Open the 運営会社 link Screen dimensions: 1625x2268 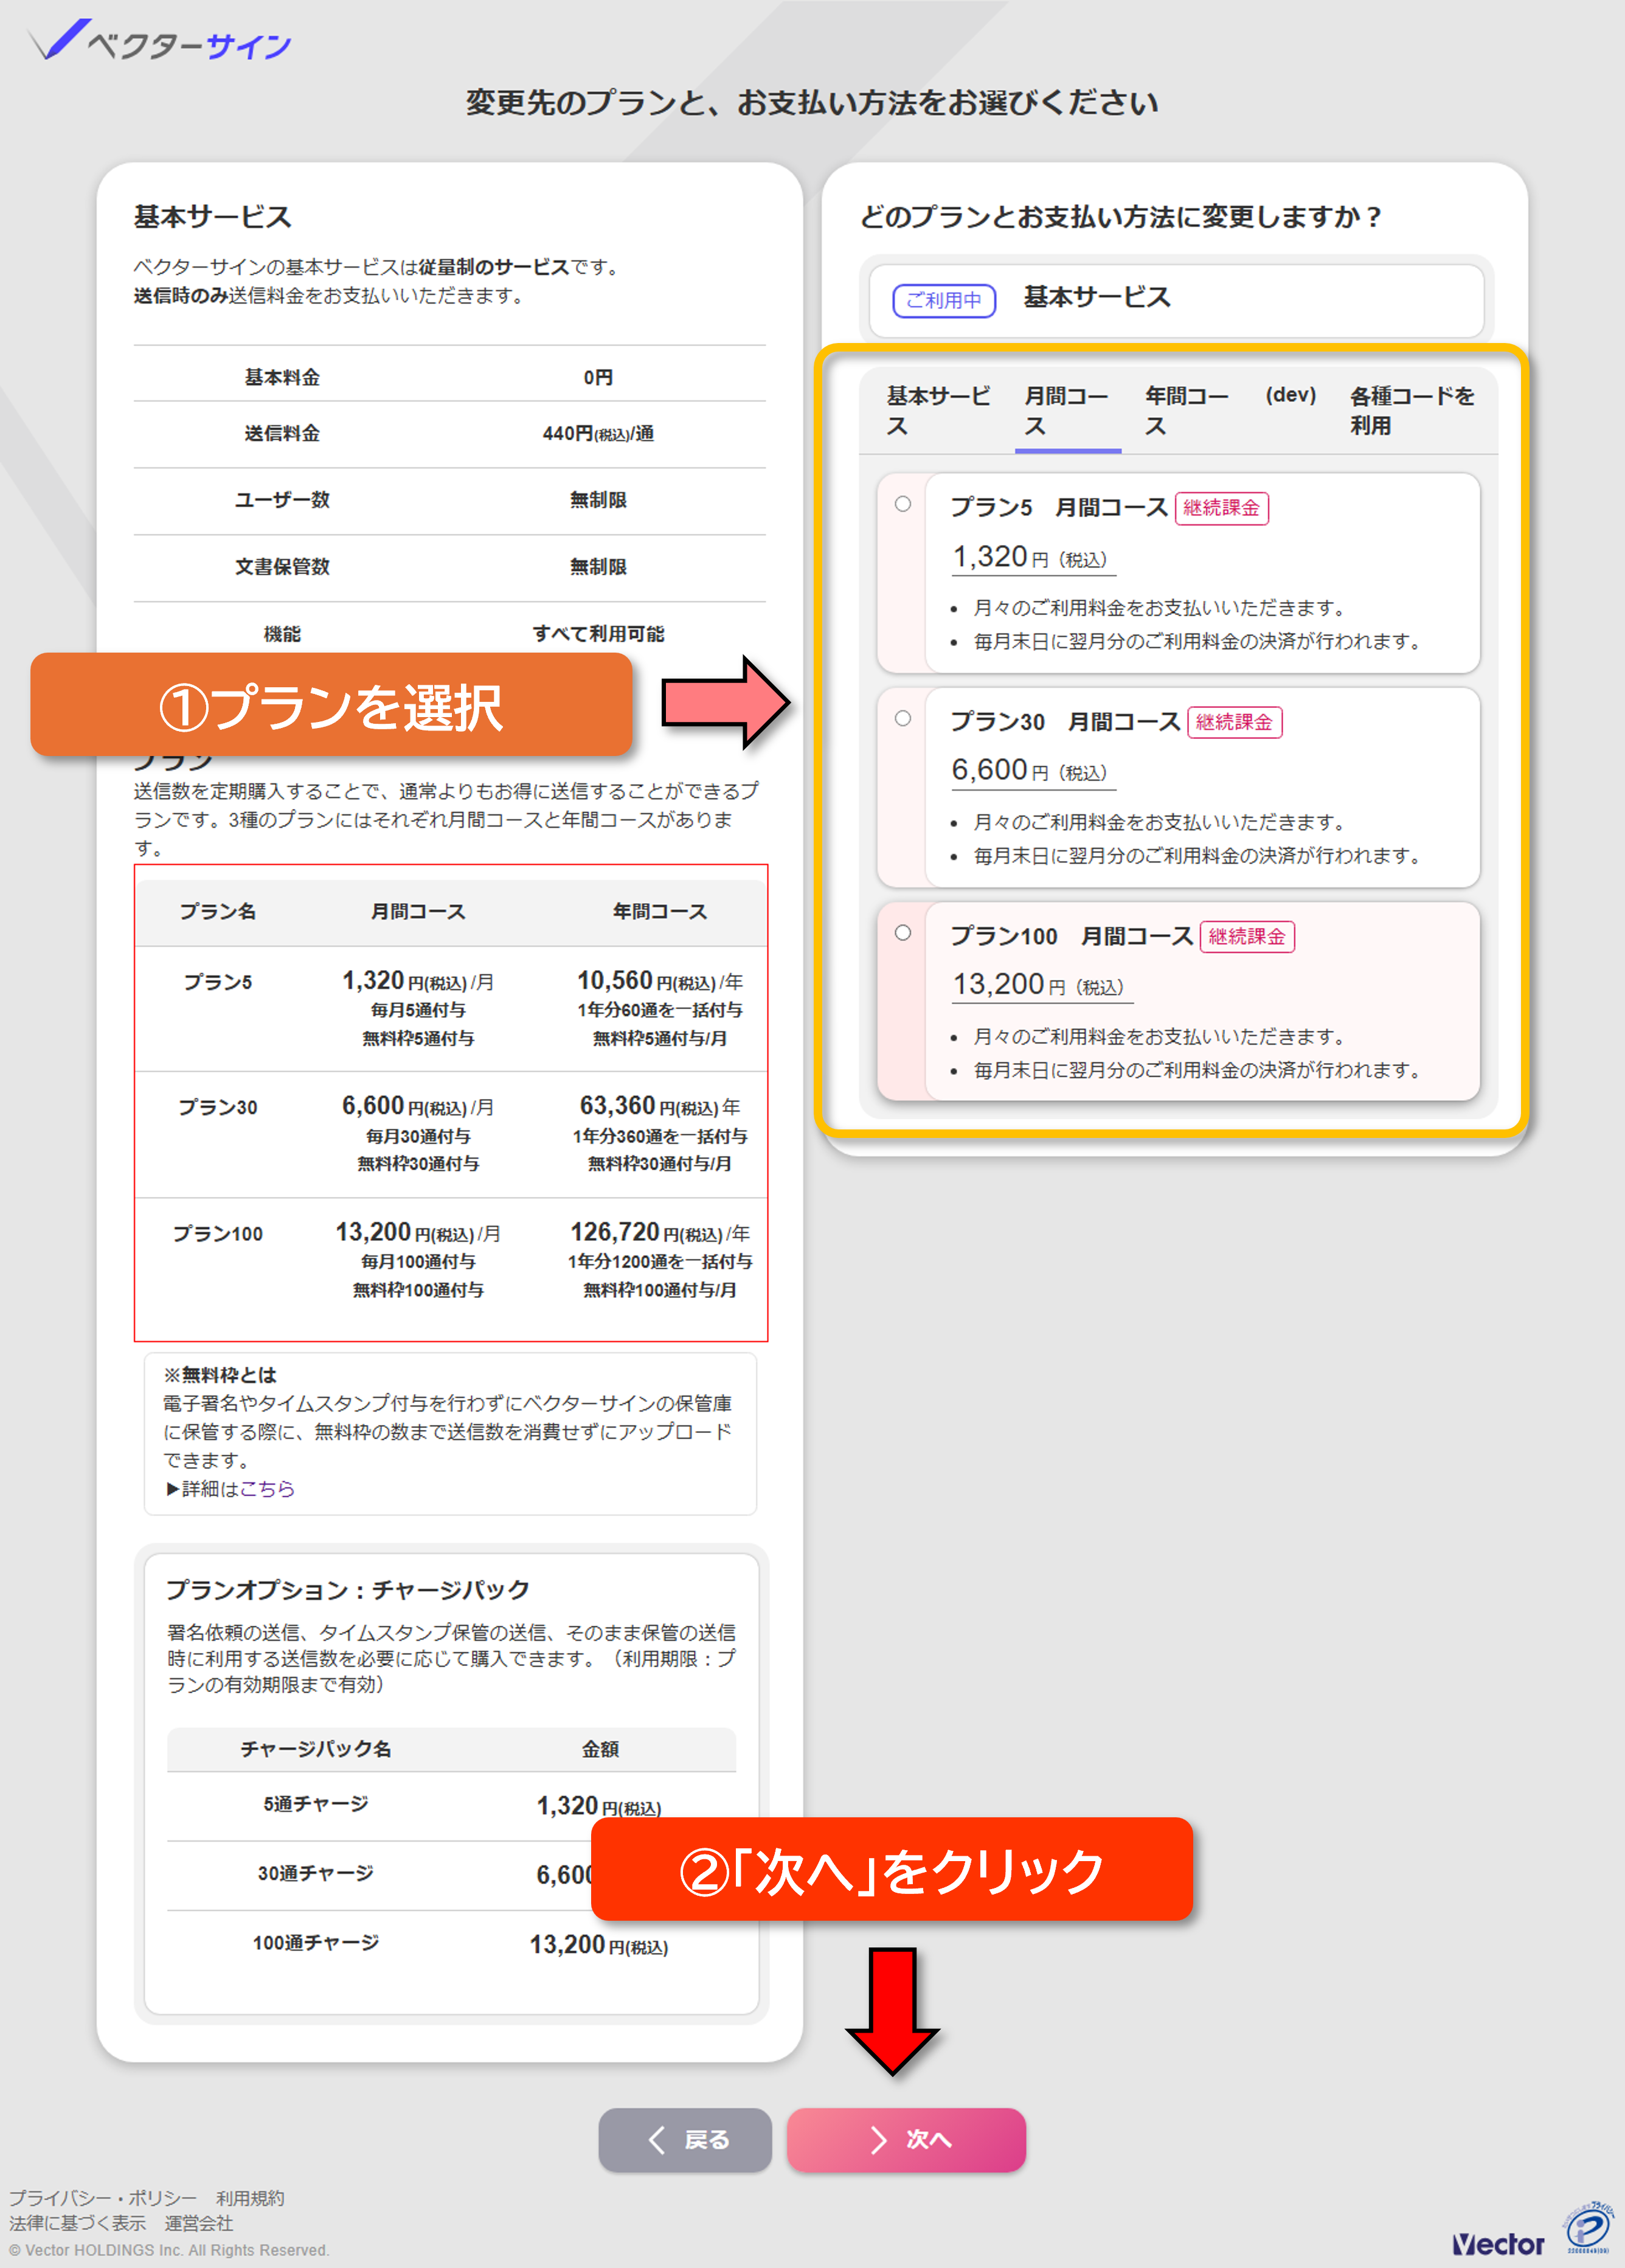click(199, 2222)
